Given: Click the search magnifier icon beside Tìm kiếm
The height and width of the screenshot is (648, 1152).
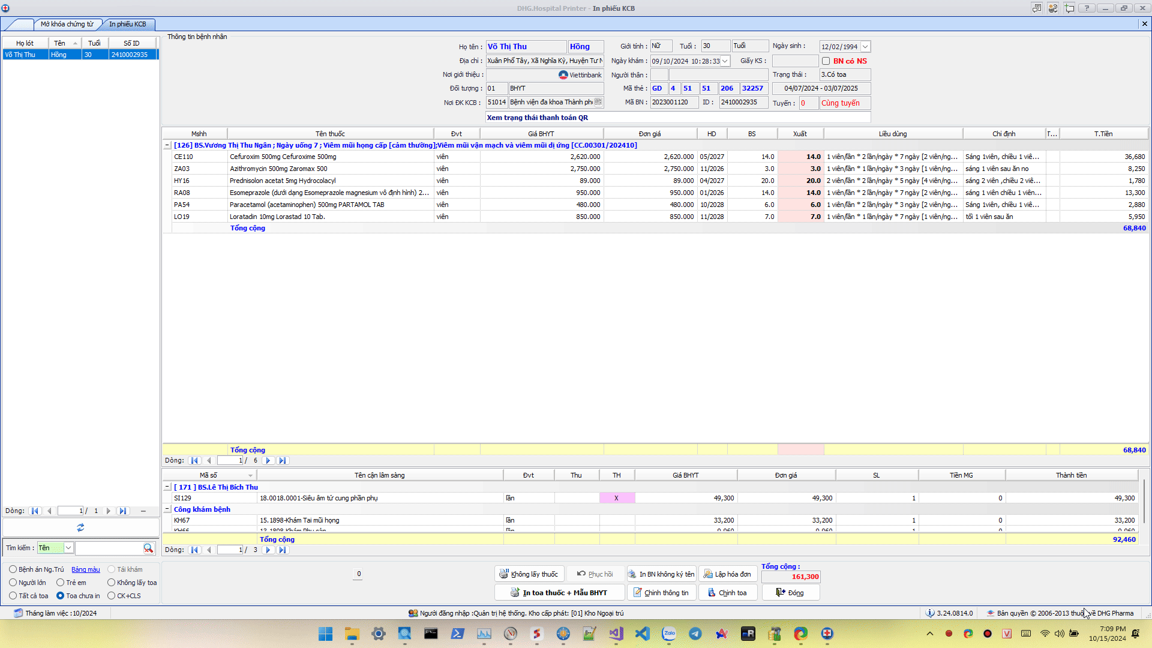Looking at the screenshot, I should pos(148,548).
